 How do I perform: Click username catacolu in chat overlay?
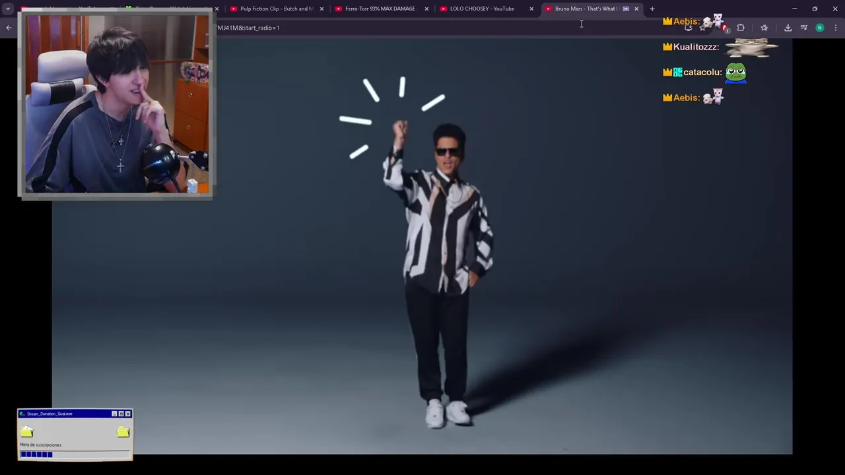(x=702, y=72)
